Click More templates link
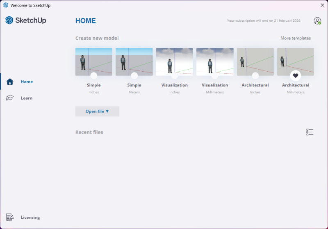The width and height of the screenshot is (328, 229). tap(295, 38)
